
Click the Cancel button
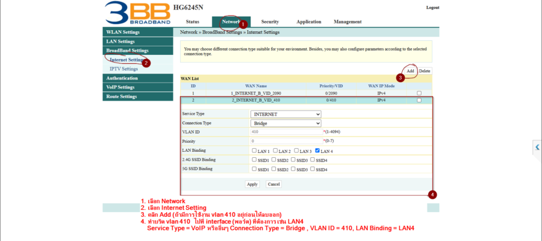coord(273,184)
